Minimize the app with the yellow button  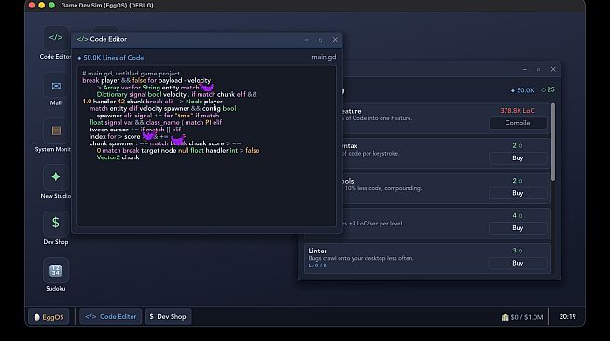pos(42,6)
